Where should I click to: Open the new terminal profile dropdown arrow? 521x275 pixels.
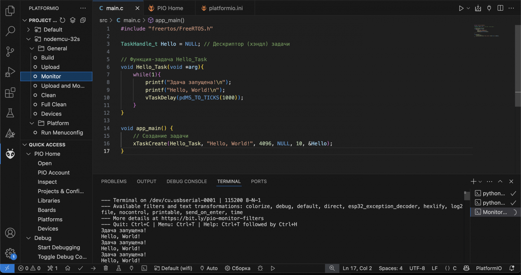480,181
